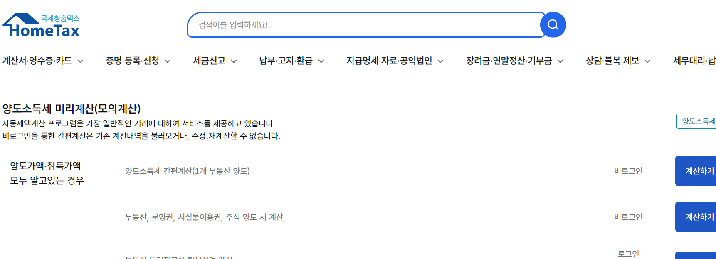Click the 국세청홈택스 text above the logo
Screen dimensions: 716x259
click(59, 17)
